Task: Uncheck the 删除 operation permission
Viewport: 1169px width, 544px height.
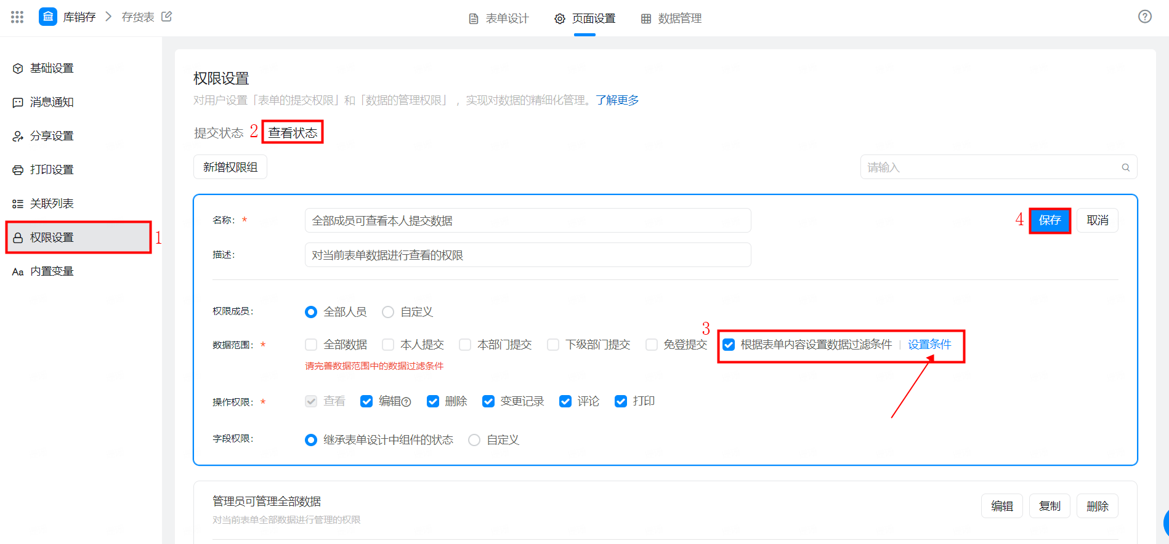Action: (x=433, y=401)
